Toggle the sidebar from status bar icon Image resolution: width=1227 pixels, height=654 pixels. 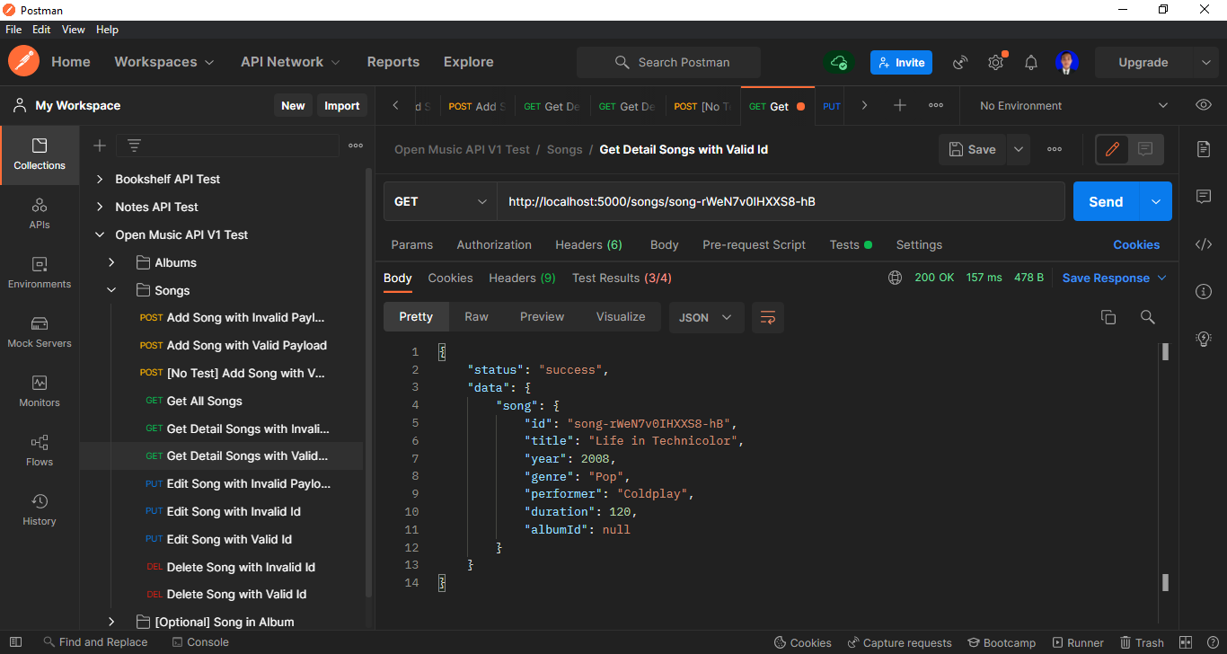(15, 642)
